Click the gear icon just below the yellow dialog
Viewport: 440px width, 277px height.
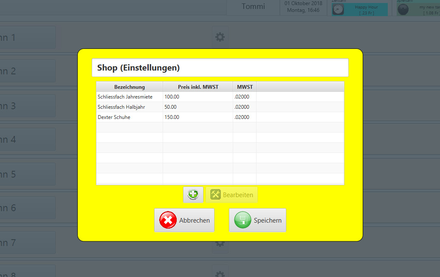tap(220, 243)
